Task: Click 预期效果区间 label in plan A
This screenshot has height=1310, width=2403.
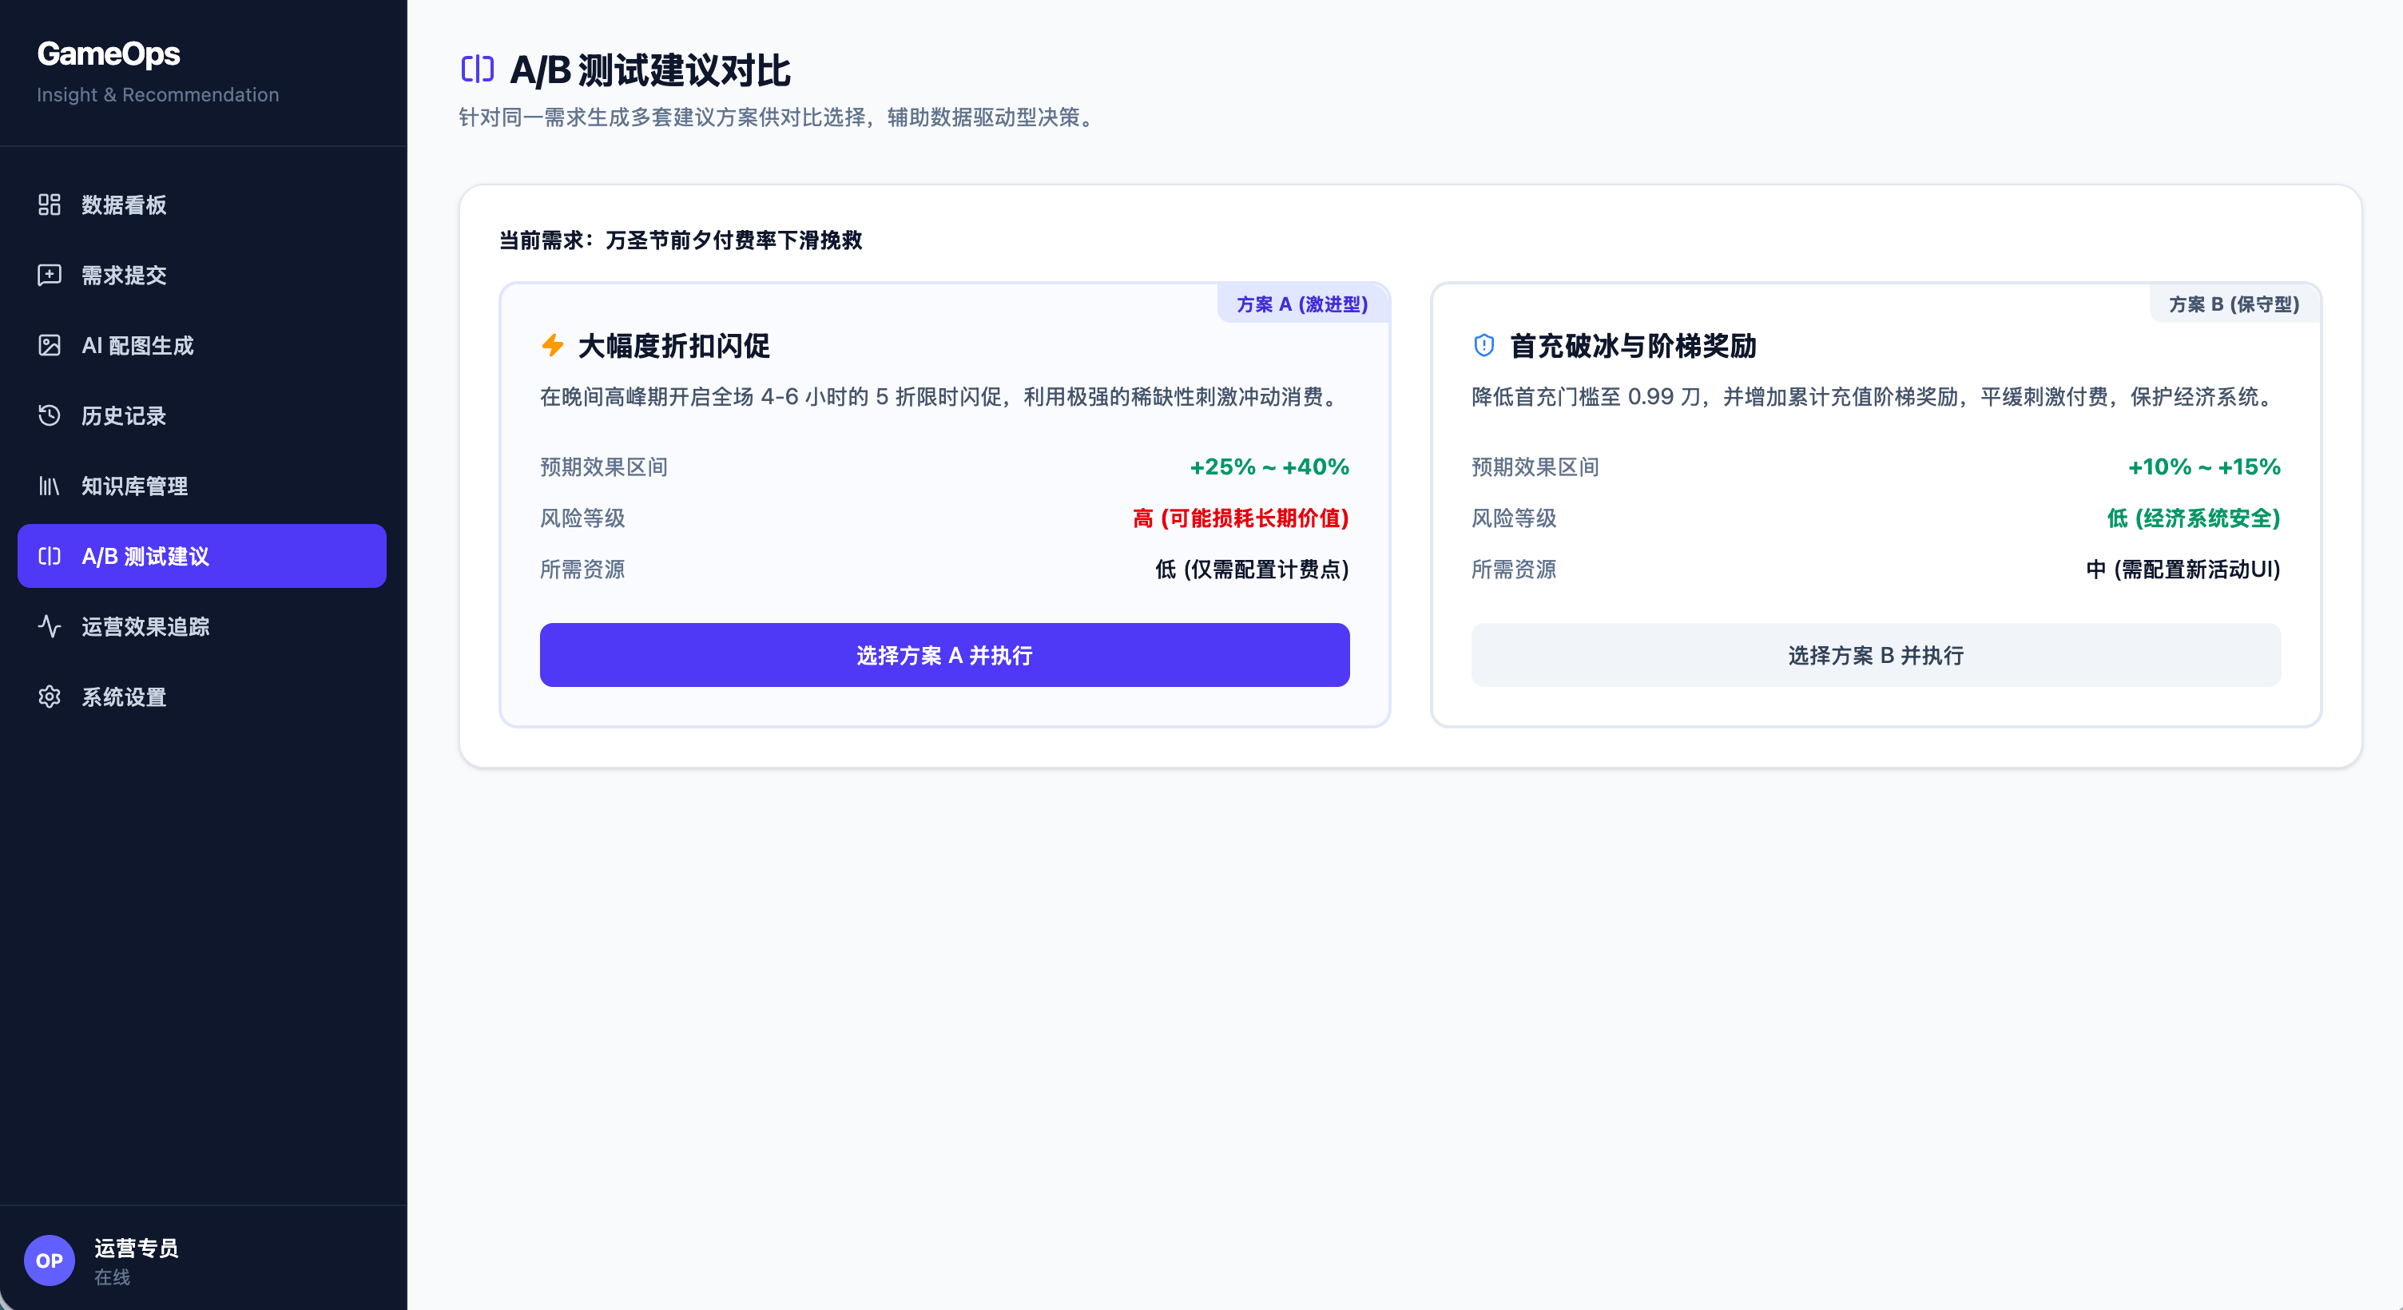Action: click(604, 466)
